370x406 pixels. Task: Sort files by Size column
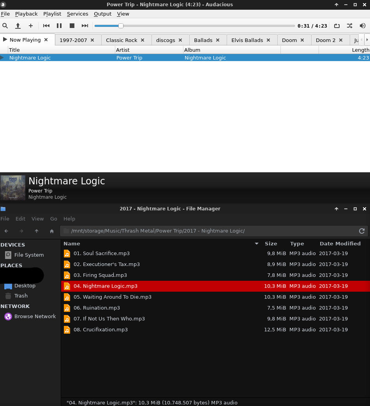[271, 244]
